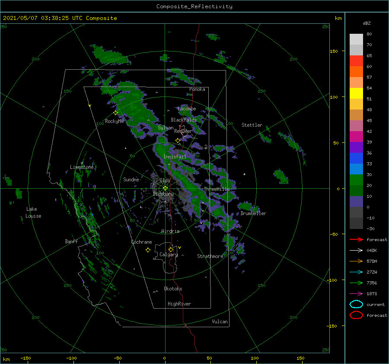This screenshot has height=364, width=389.
Task: Click the yellow diamond marker at Cochrane
Action: pos(148,250)
